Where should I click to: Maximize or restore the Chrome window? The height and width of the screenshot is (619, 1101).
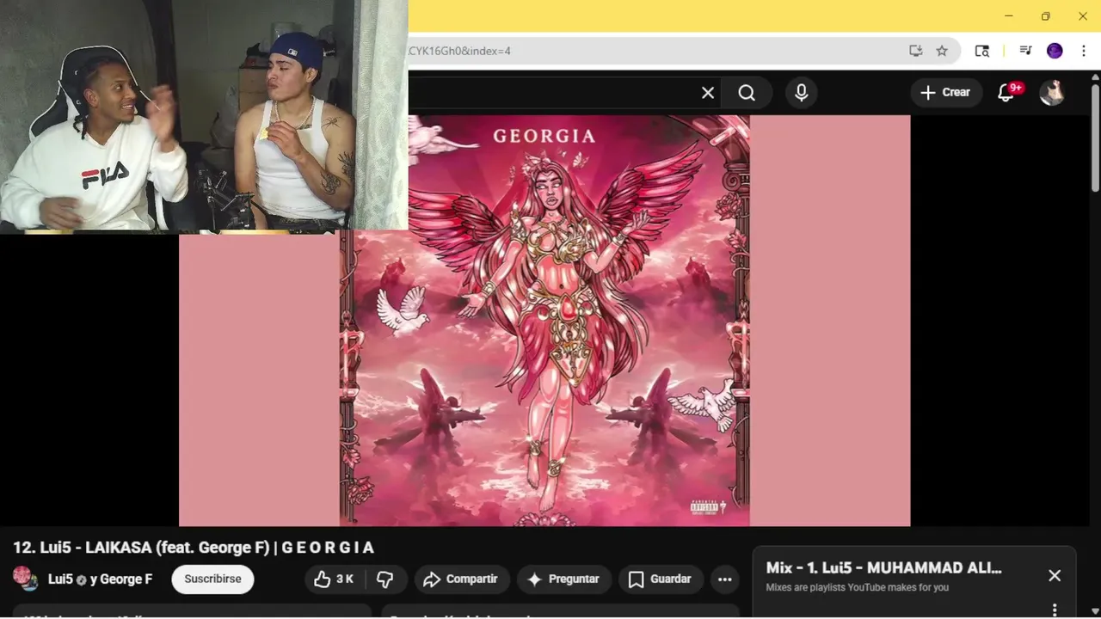point(1046,16)
